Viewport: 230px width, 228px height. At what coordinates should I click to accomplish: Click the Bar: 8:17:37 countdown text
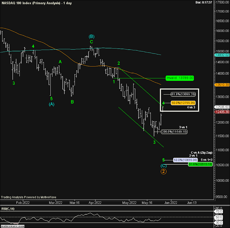coord(204,3)
